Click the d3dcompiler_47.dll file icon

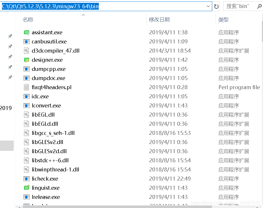click(x=27, y=51)
